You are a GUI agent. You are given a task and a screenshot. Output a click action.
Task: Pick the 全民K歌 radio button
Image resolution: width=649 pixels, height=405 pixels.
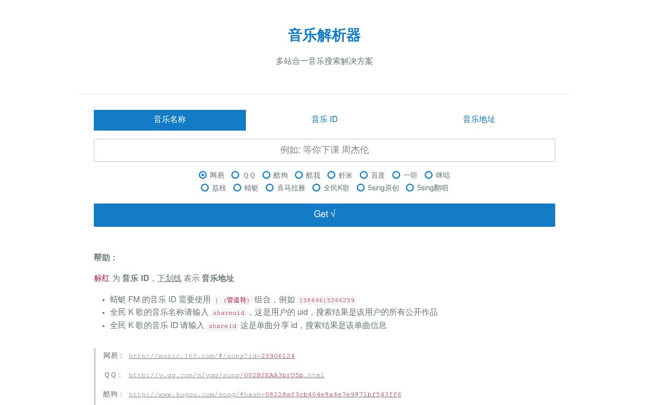[x=316, y=188]
